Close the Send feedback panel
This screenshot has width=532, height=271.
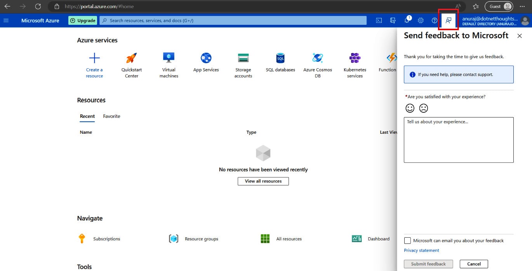click(520, 36)
